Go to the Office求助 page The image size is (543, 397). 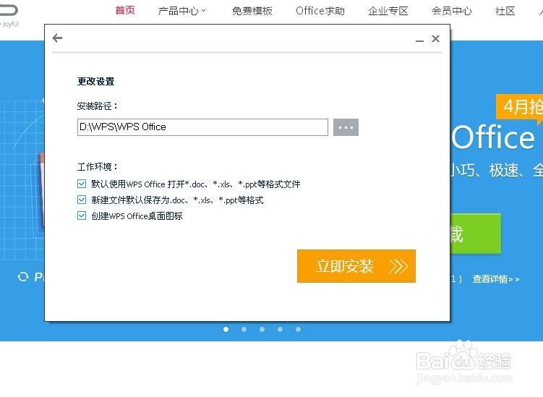pos(320,11)
